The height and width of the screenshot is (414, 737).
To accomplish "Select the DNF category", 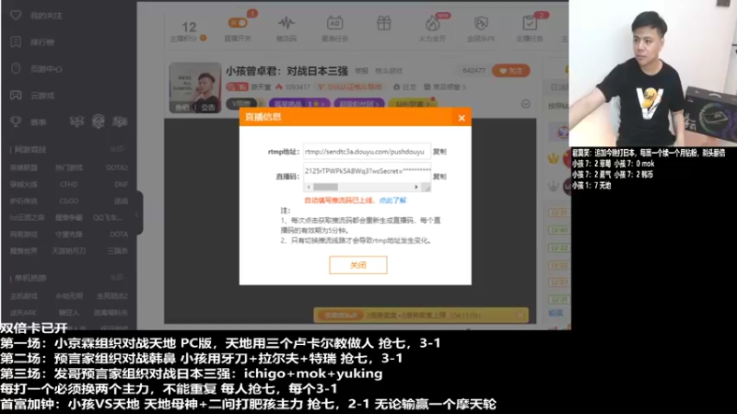I will pos(122,185).
